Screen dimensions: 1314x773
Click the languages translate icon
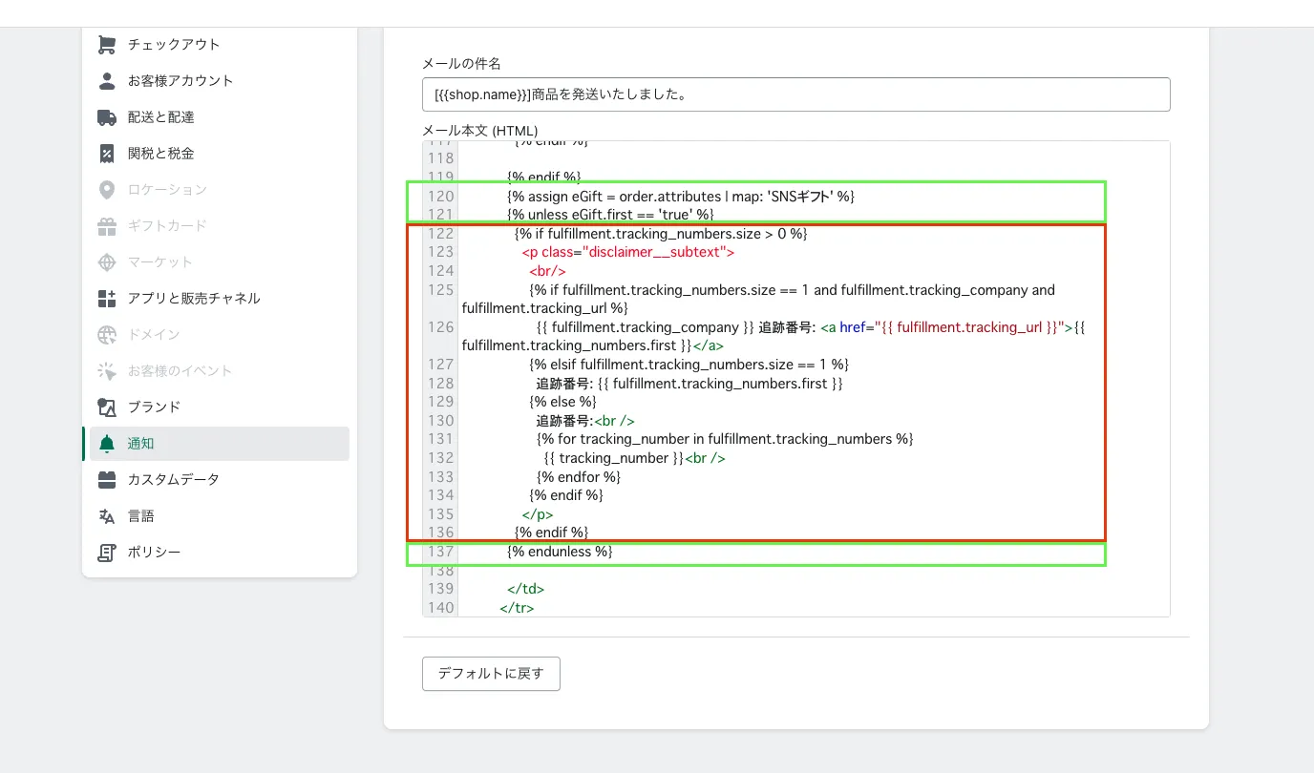107,516
